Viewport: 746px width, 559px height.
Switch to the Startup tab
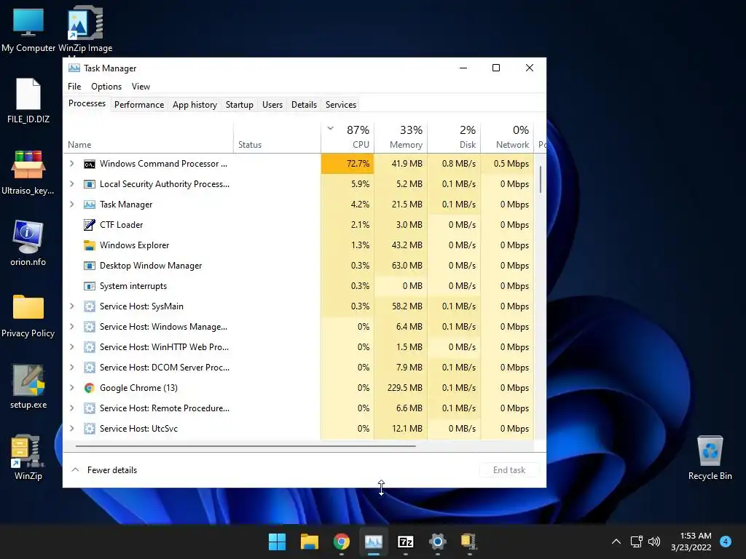click(239, 105)
